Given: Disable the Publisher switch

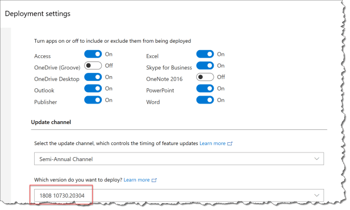Looking at the screenshot, I should pyautogui.click(x=93, y=100).
